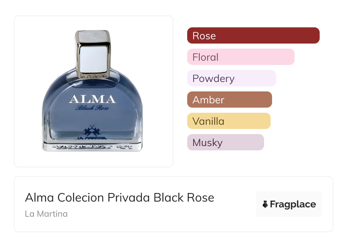This screenshot has height=246, width=347.
Task: Click the cursive Black Rose script on bottle
Action: [92, 108]
